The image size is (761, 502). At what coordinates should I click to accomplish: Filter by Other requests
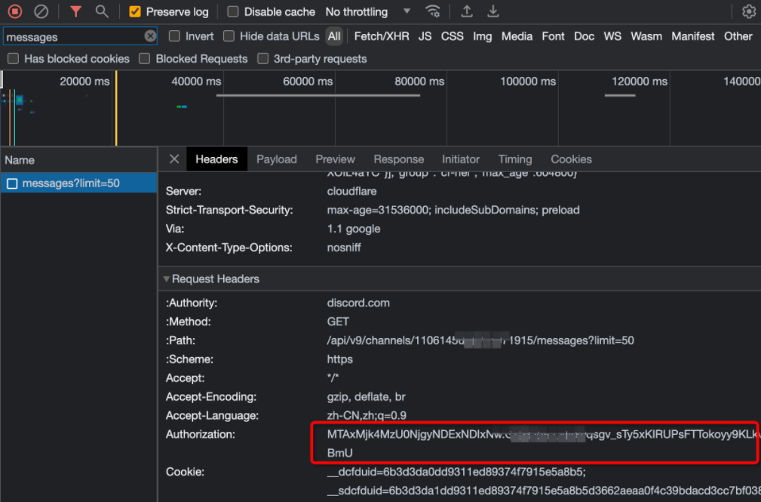738,36
